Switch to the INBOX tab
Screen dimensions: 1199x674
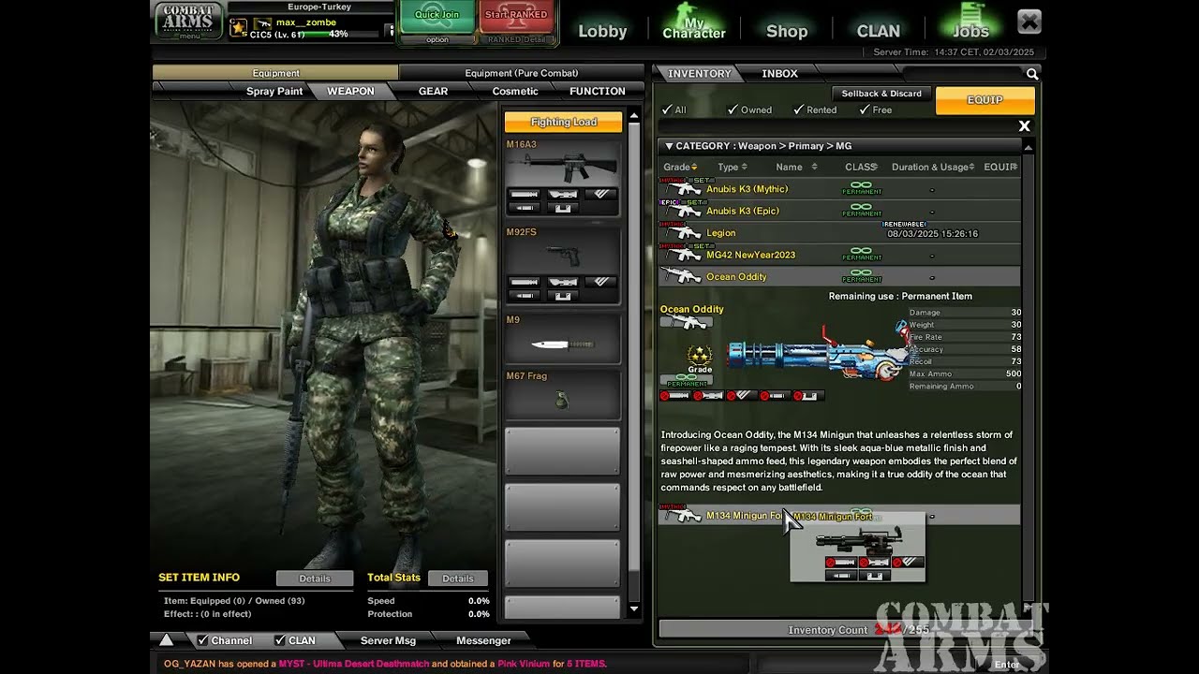pos(779,73)
